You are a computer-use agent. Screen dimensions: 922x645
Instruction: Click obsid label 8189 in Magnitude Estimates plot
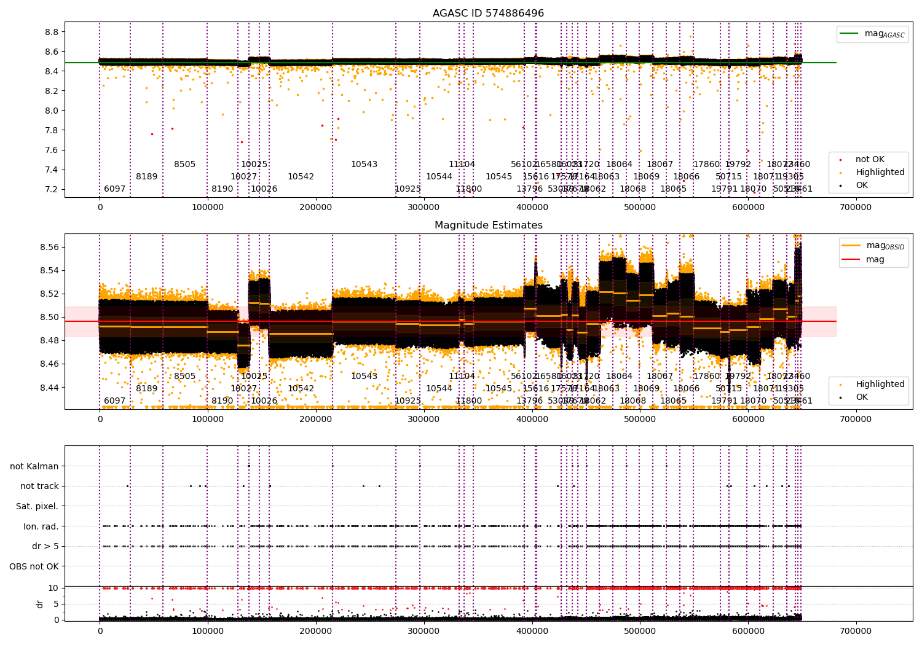(x=146, y=388)
